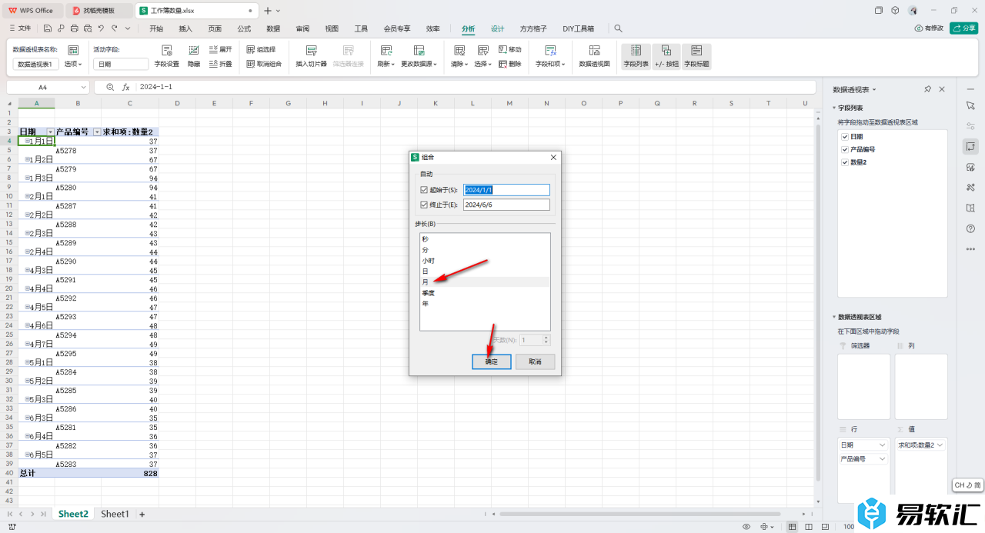Open the 设计 ribbon tab

coord(498,28)
